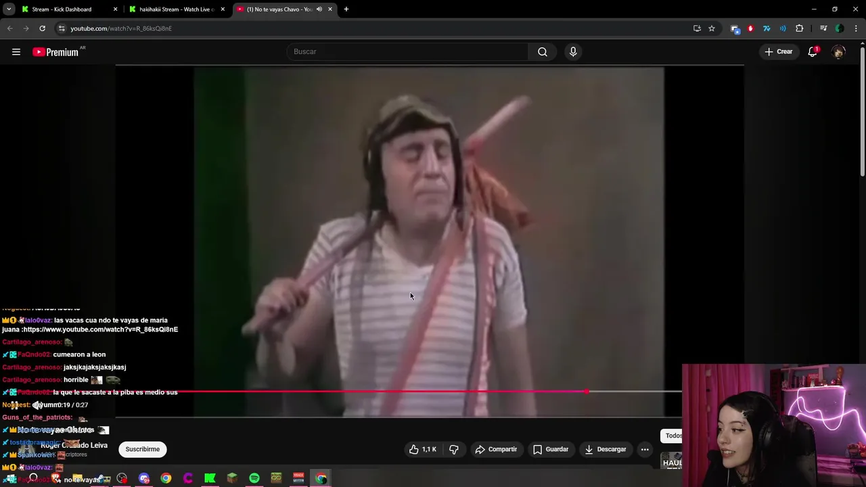This screenshot has width=866, height=487.
Task: Download video with Descargar button
Action: [606, 449]
